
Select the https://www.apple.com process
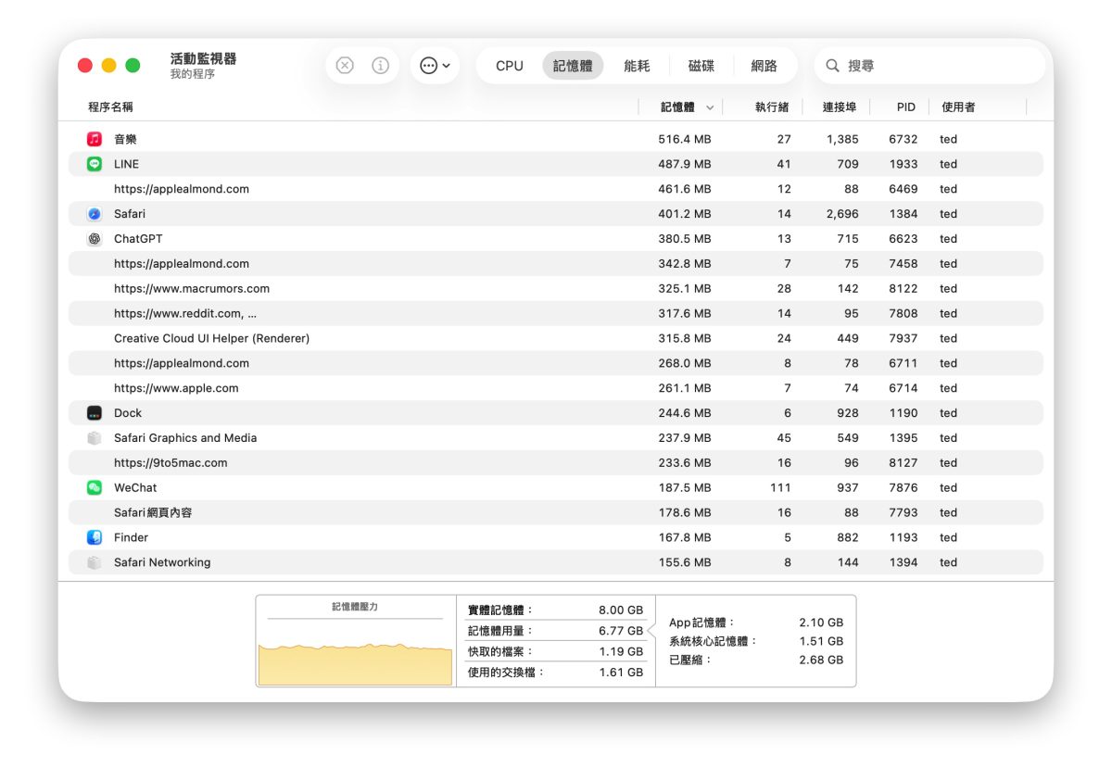(x=176, y=388)
